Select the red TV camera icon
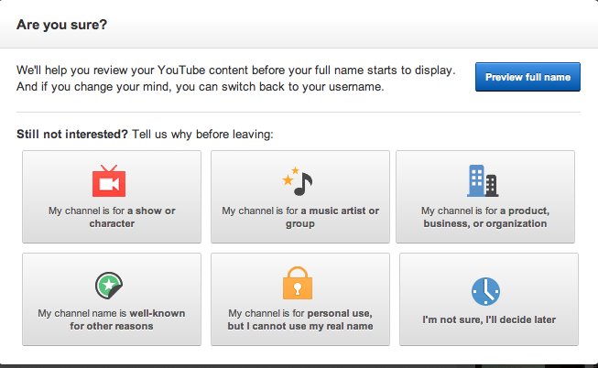This screenshot has width=598, height=368. [x=109, y=180]
